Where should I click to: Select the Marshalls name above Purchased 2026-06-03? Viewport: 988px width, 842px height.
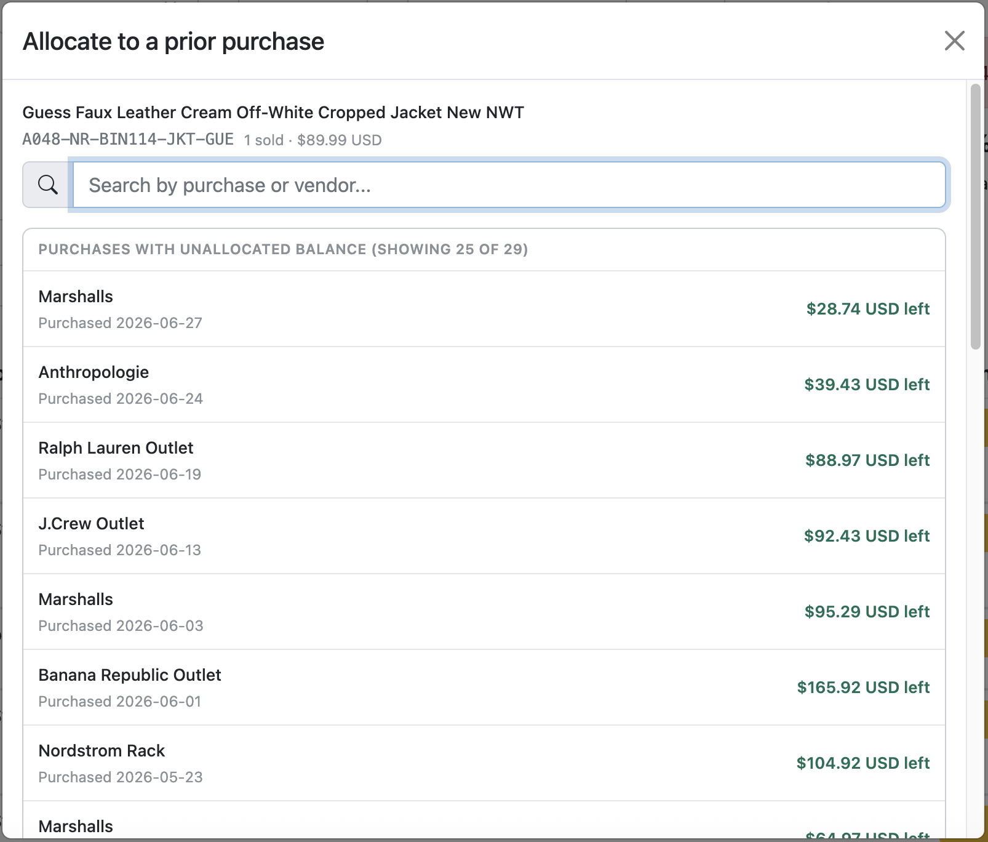pyautogui.click(x=76, y=599)
